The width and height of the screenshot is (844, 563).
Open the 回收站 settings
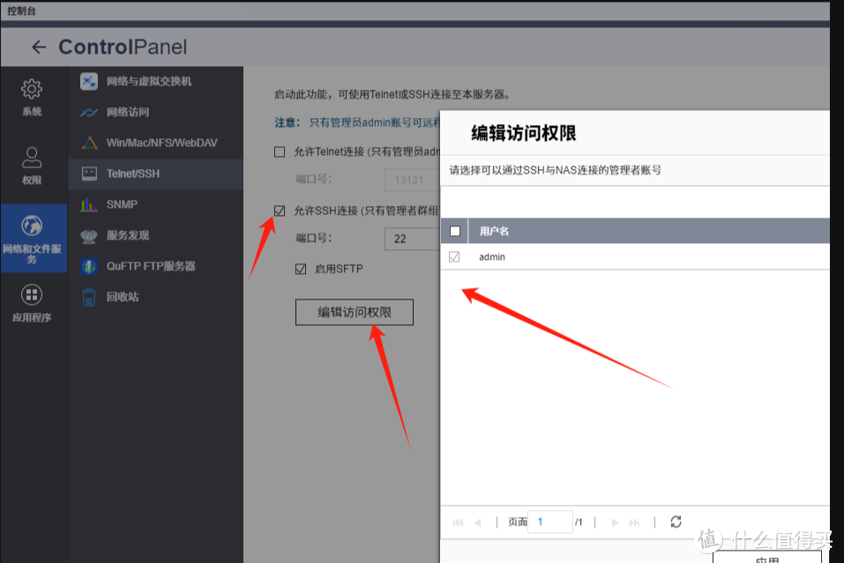coord(121,297)
